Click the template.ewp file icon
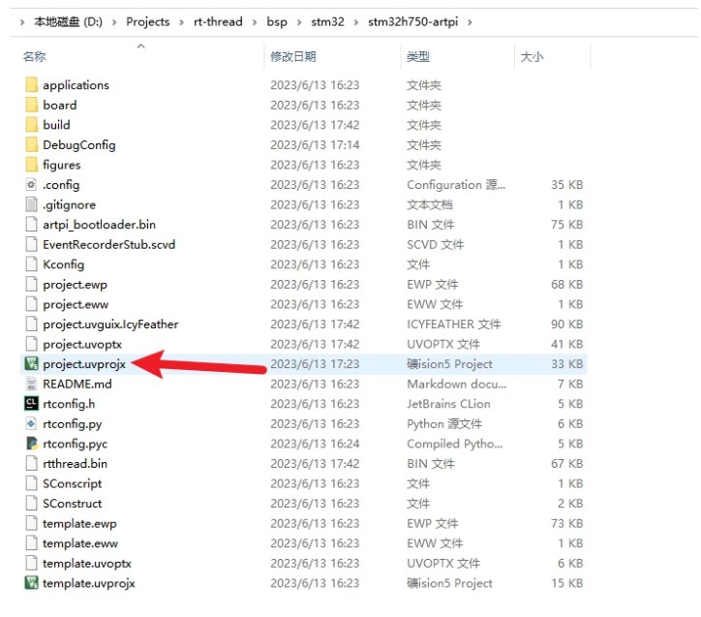The image size is (701, 617). tap(31, 524)
